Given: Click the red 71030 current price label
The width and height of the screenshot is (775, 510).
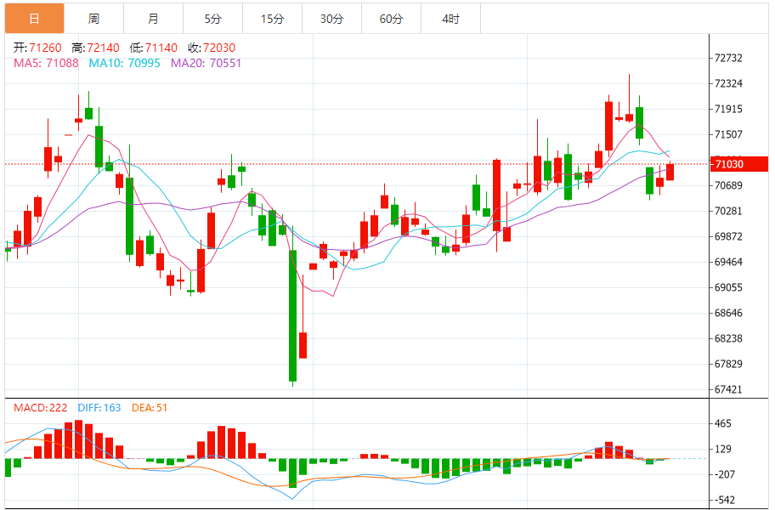Looking at the screenshot, I should click(x=739, y=164).
